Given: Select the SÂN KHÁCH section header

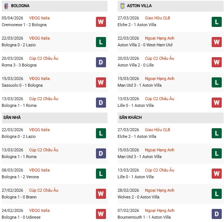Looking at the screenshot, I should (x=130, y=117).
